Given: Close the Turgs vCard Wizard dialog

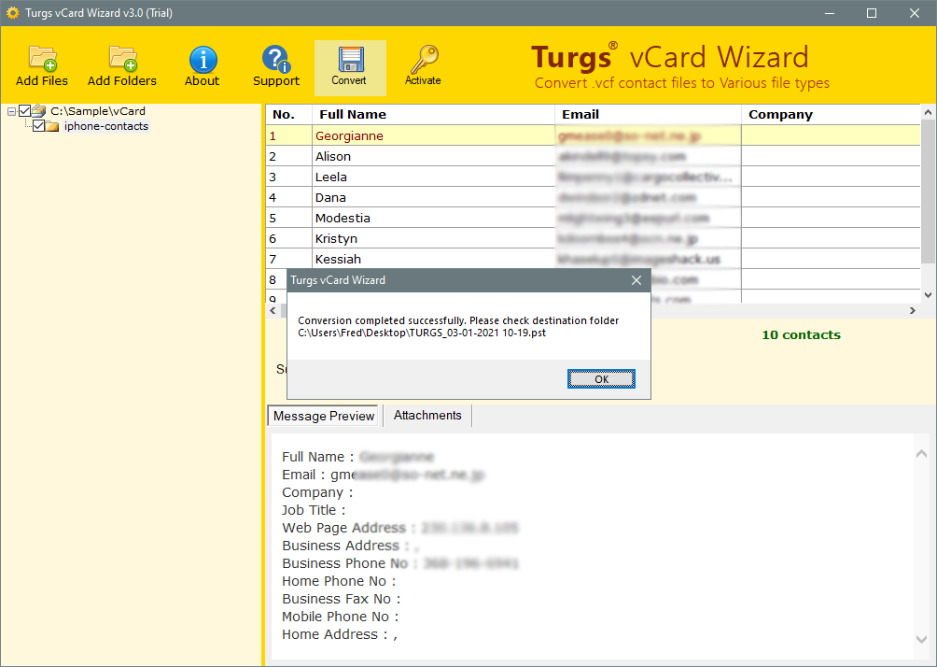Looking at the screenshot, I should pyautogui.click(x=636, y=280).
